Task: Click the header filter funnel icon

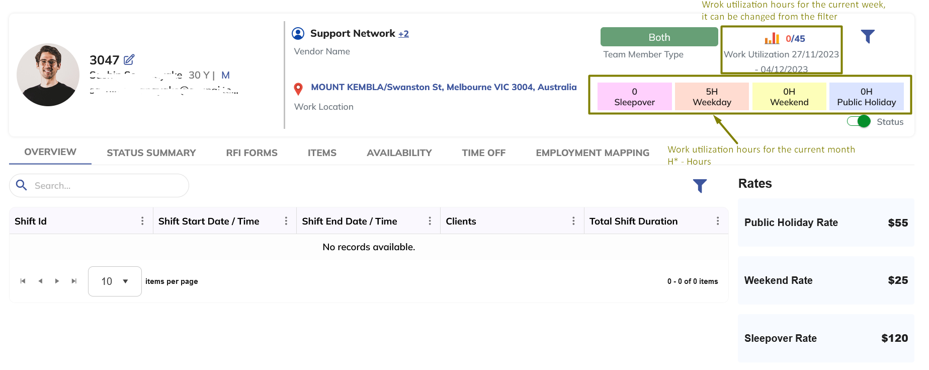Action: tap(868, 37)
